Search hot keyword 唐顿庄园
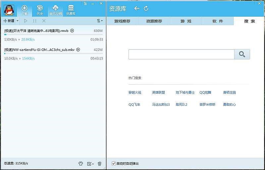This screenshot has width=265, height=170. [229, 92]
